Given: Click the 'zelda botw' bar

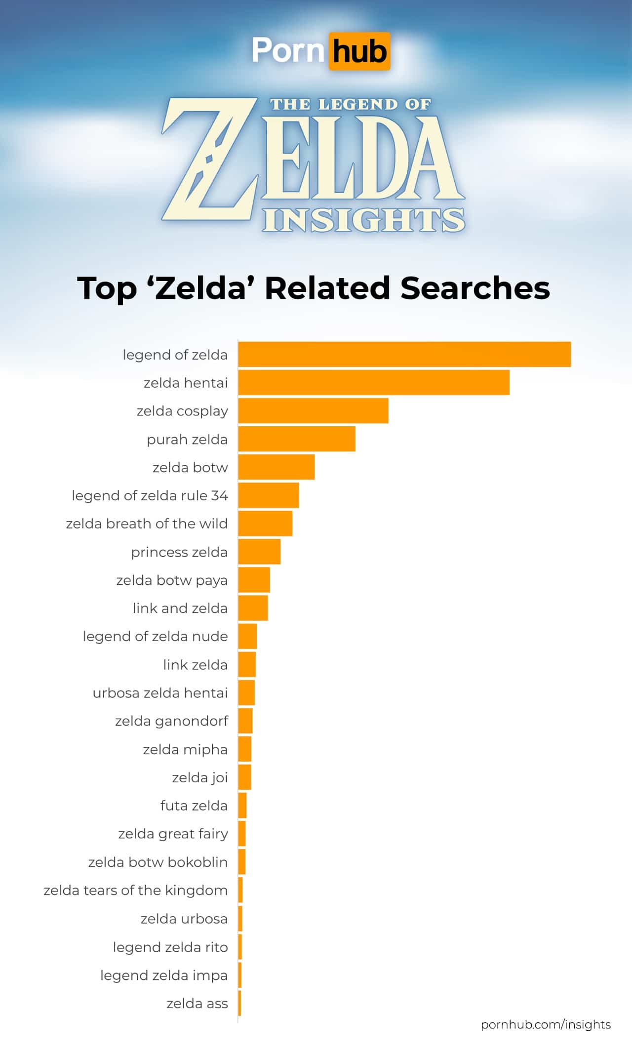Looking at the screenshot, I should 276,467.
